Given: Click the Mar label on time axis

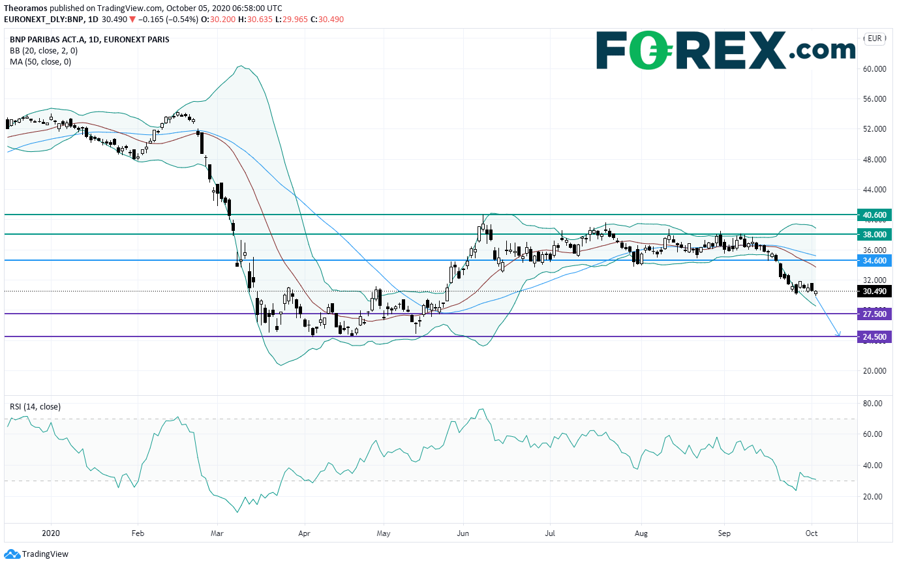Looking at the screenshot, I should pos(218,532).
